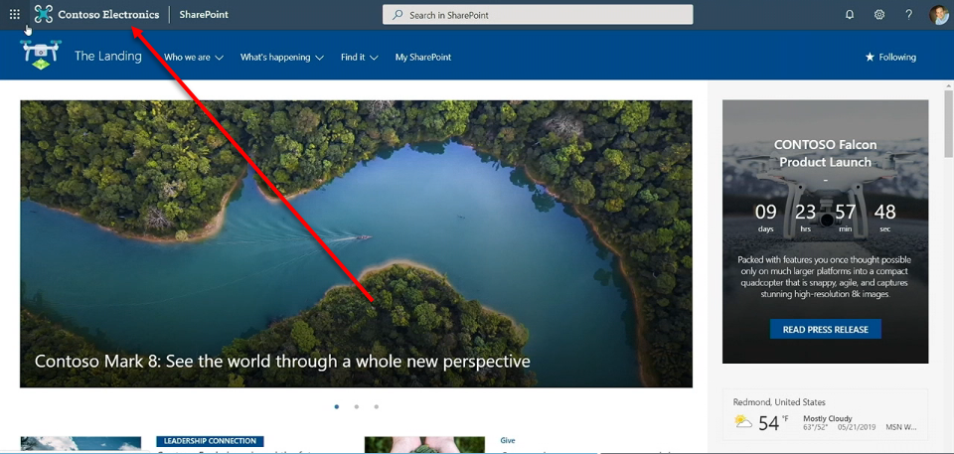The height and width of the screenshot is (454, 954).
Task: Select the first carousel dot
Action: pyautogui.click(x=337, y=406)
